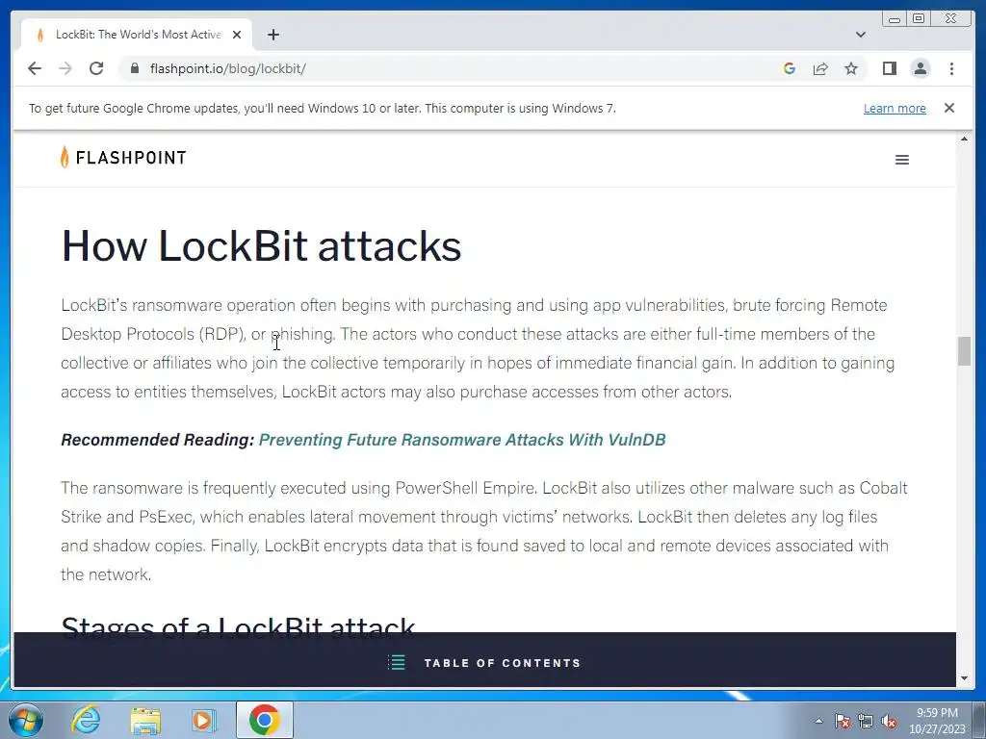Viewport: 986px width, 739px height.
Task: Dismiss the Chrome update notification
Action: [x=949, y=108]
